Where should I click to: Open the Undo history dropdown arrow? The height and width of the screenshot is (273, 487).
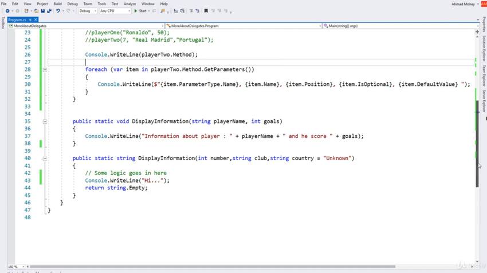(x=63, y=11)
